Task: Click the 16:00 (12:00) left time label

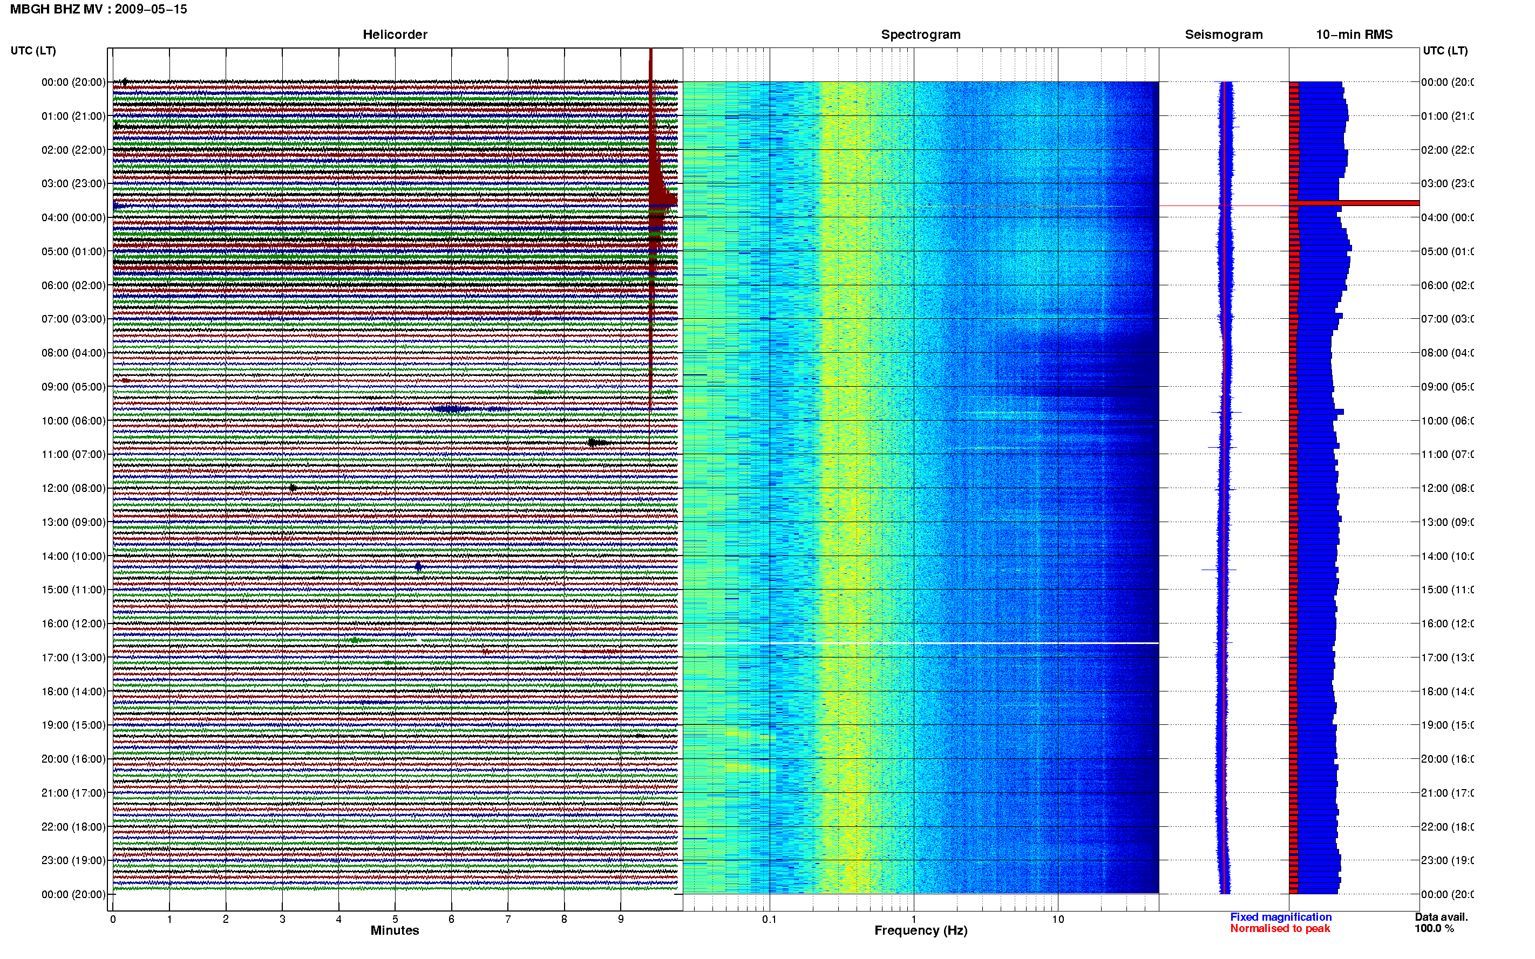Action: (73, 624)
